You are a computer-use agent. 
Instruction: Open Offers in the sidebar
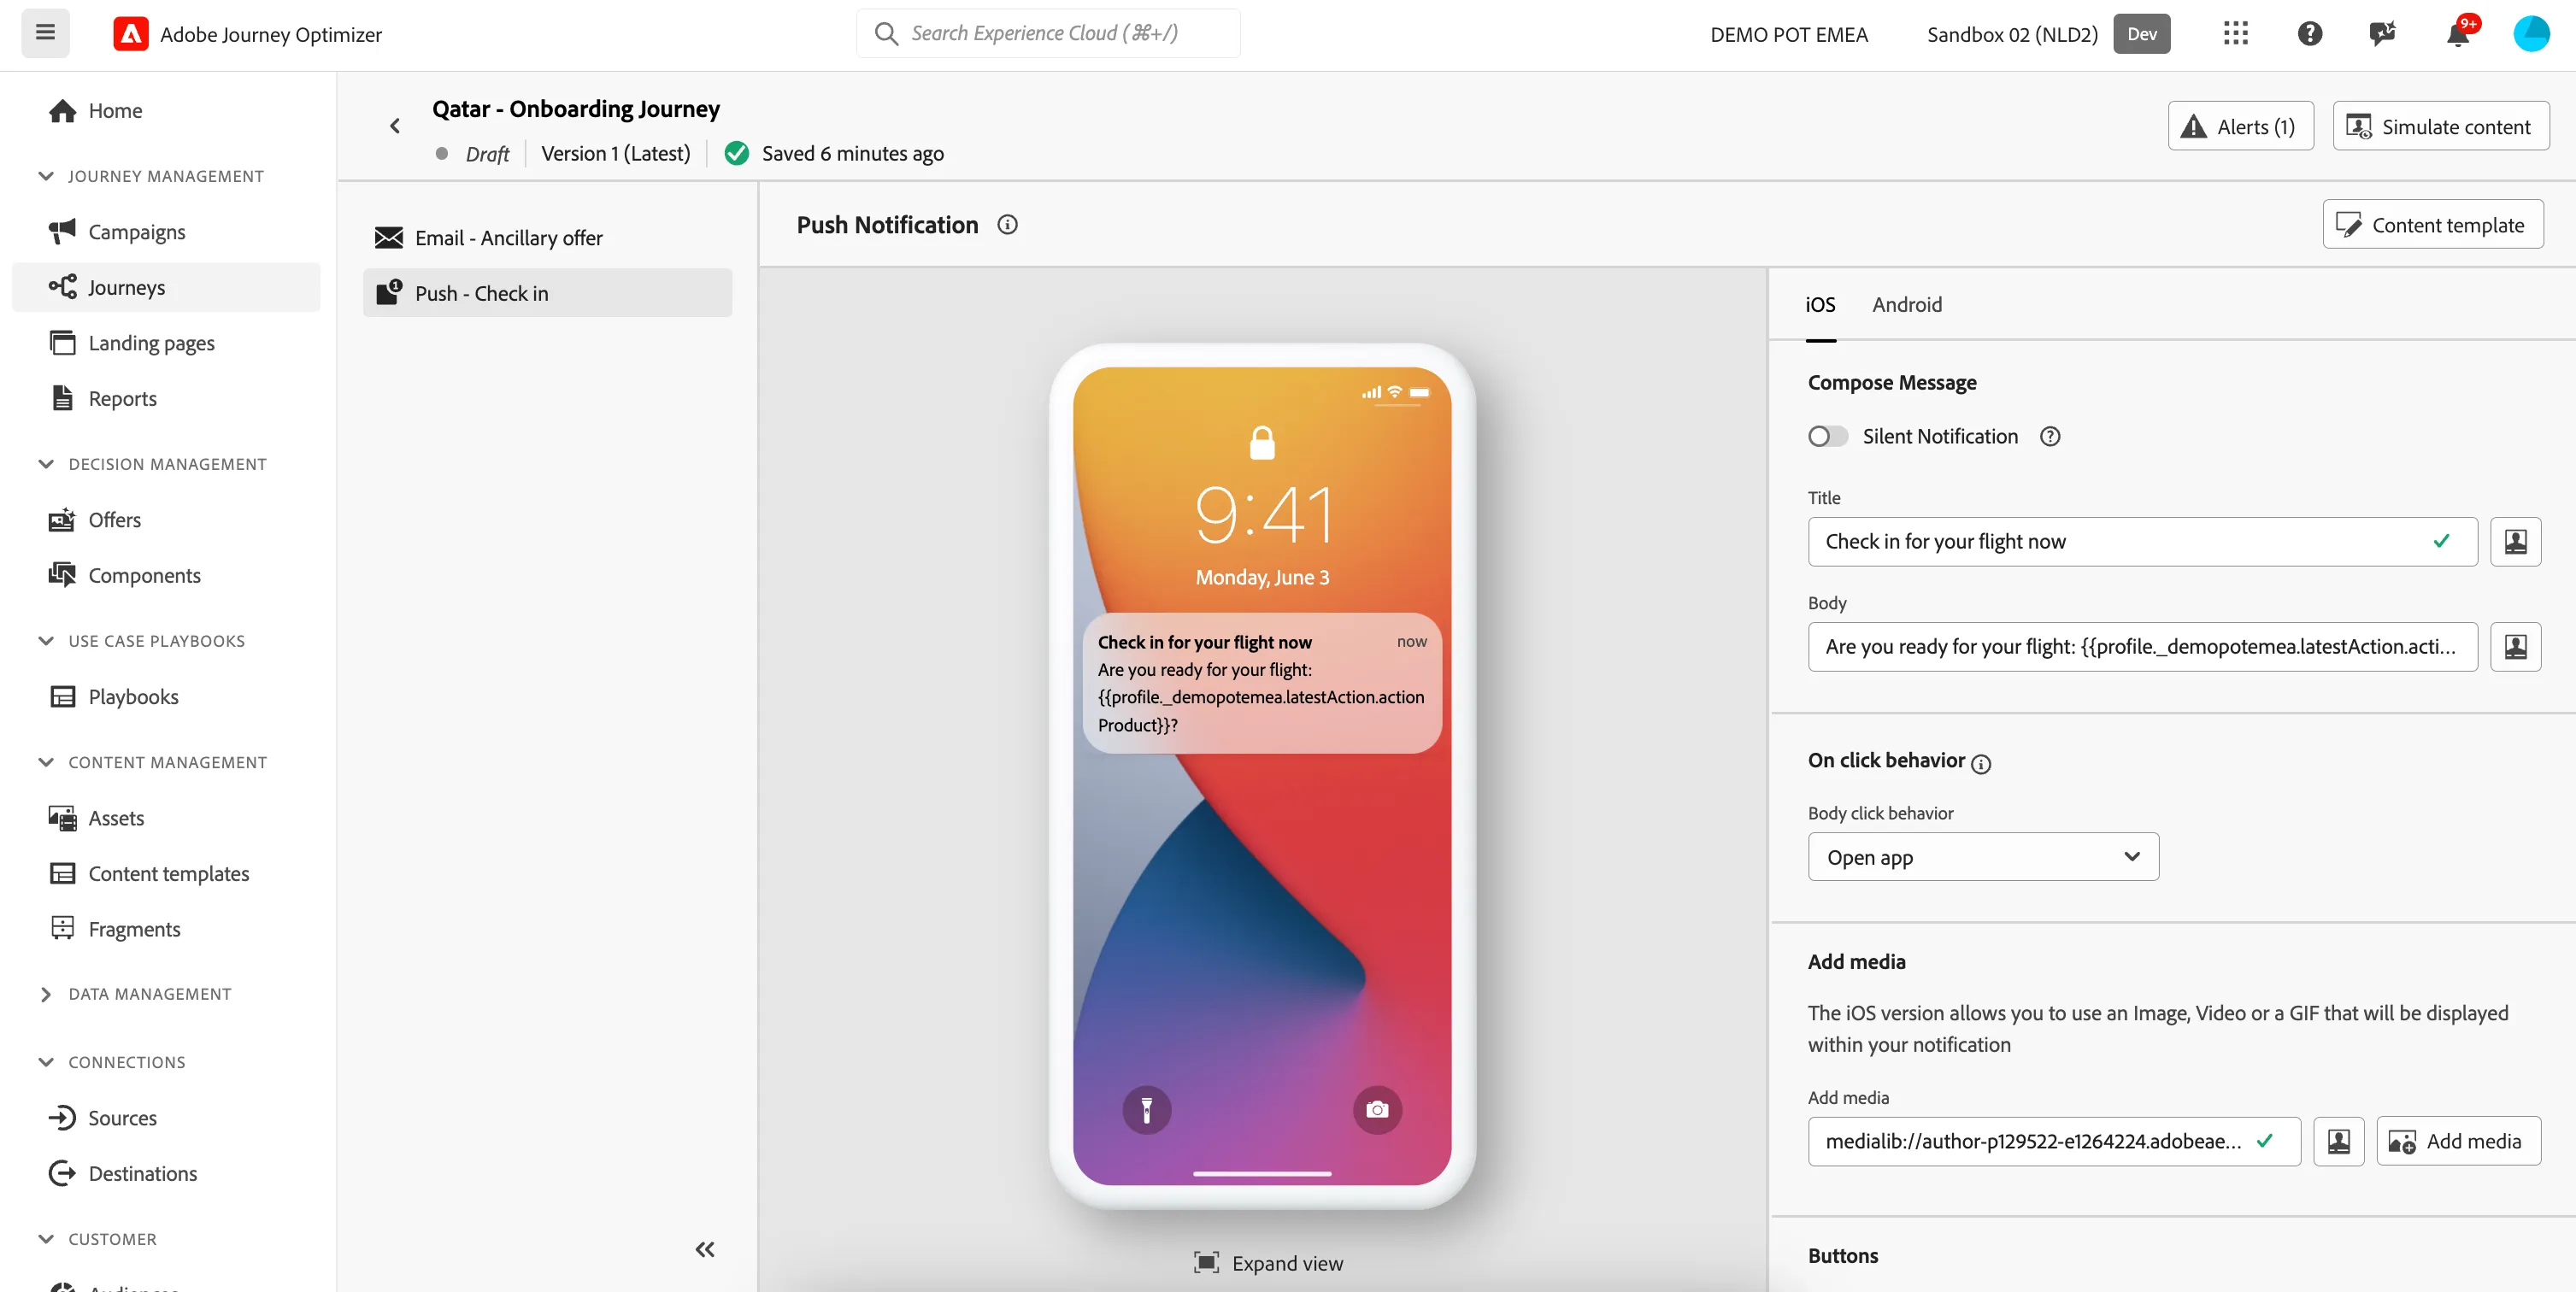[166, 520]
